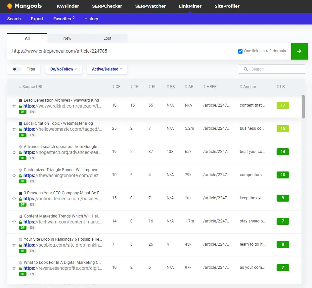Click the nogentech globe favicon
The width and height of the screenshot is (312, 288).
(x=21, y=147)
